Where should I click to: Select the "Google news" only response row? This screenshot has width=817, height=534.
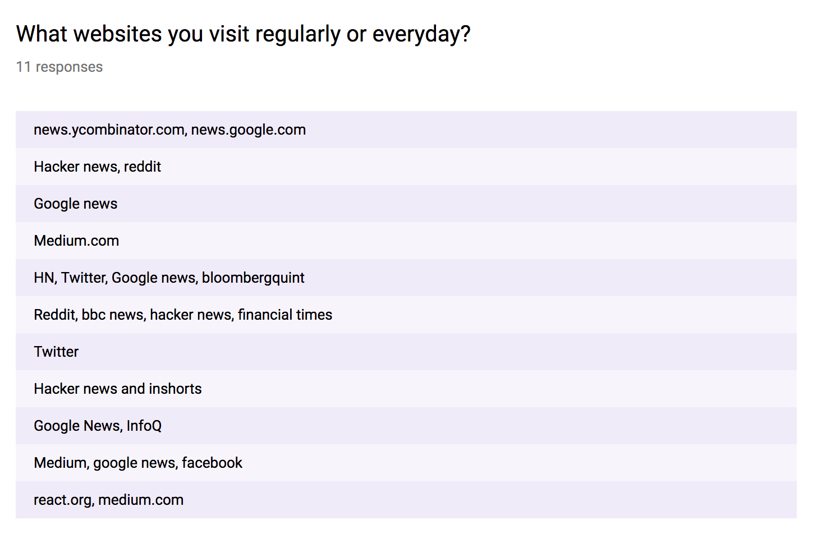pyautogui.click(x=75, y=204)
